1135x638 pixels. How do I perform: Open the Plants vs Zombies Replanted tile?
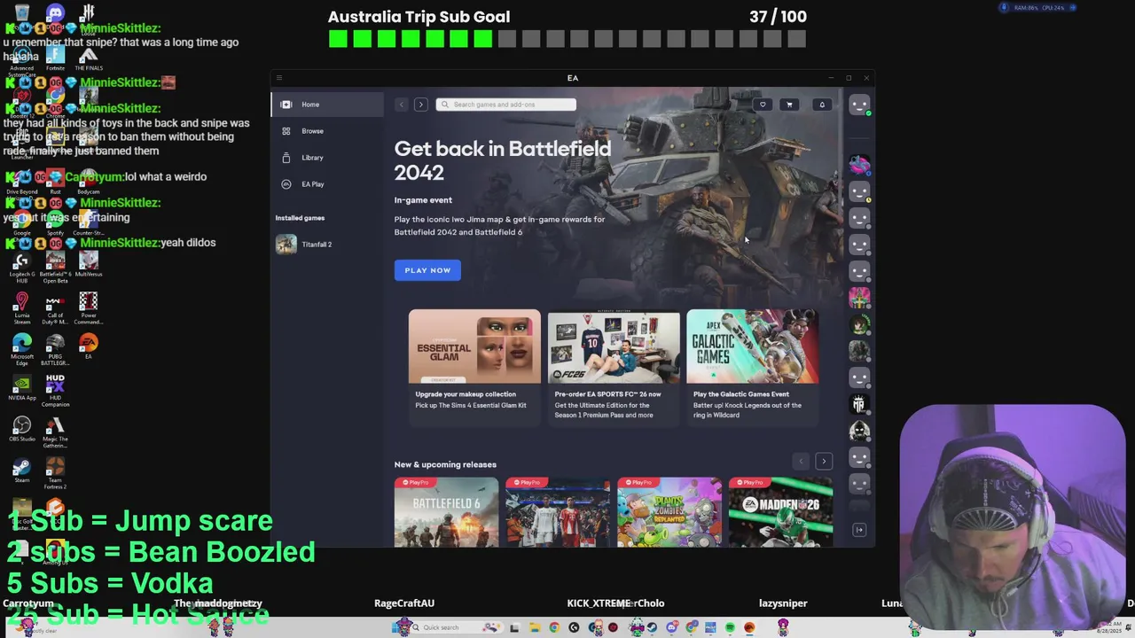(x=669, y=512)
